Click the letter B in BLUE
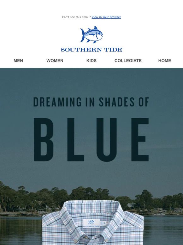 44,140
